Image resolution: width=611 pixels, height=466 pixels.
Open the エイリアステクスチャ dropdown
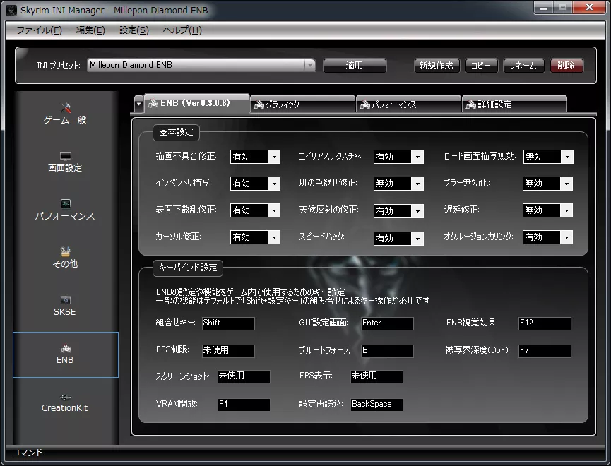398,157
